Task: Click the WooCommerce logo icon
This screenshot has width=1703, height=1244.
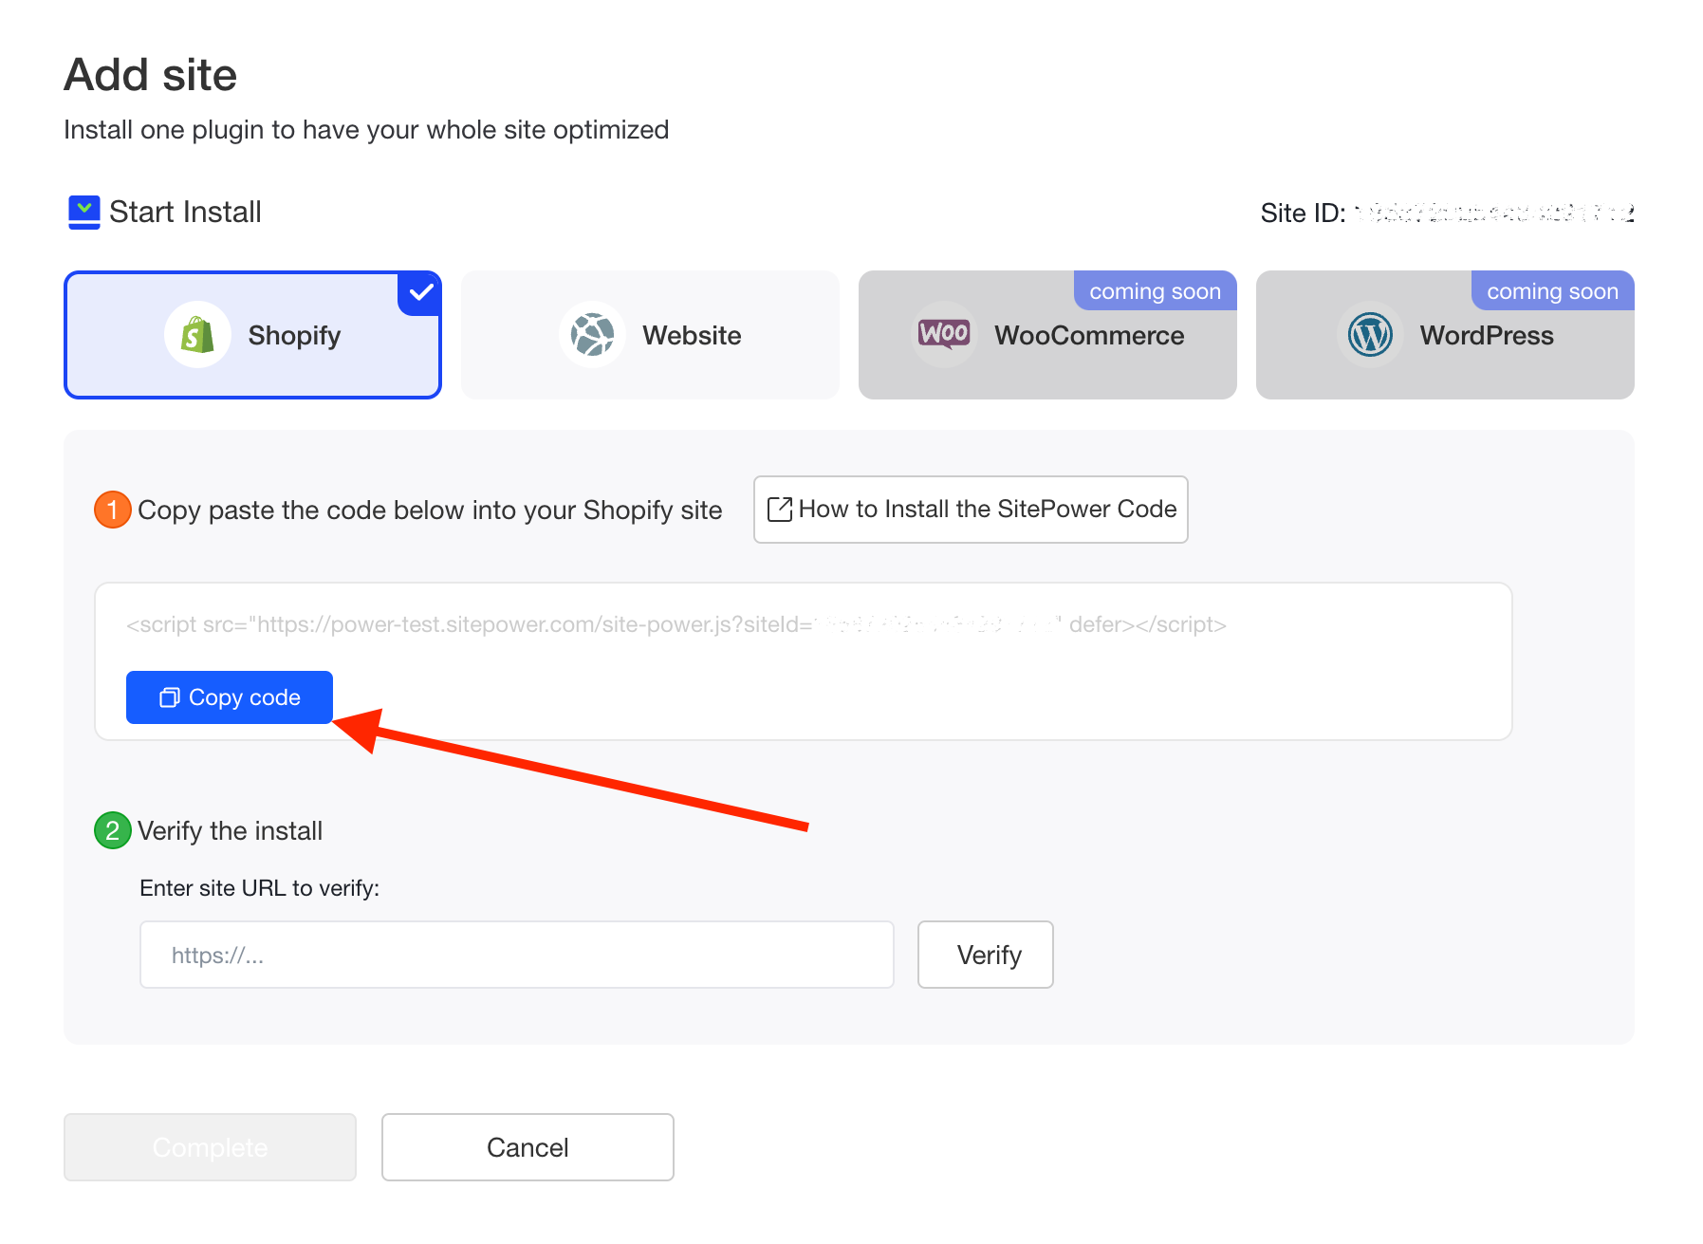Action: click(943, 334)
